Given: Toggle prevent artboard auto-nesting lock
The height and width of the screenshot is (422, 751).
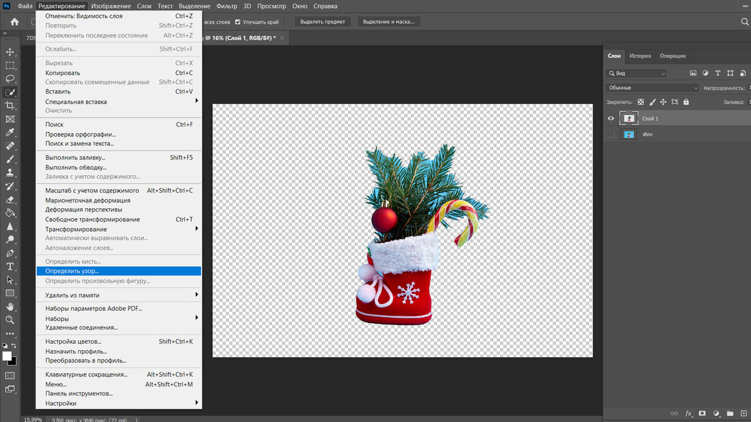Looking at the screenshot, I should tap(675, 102).
